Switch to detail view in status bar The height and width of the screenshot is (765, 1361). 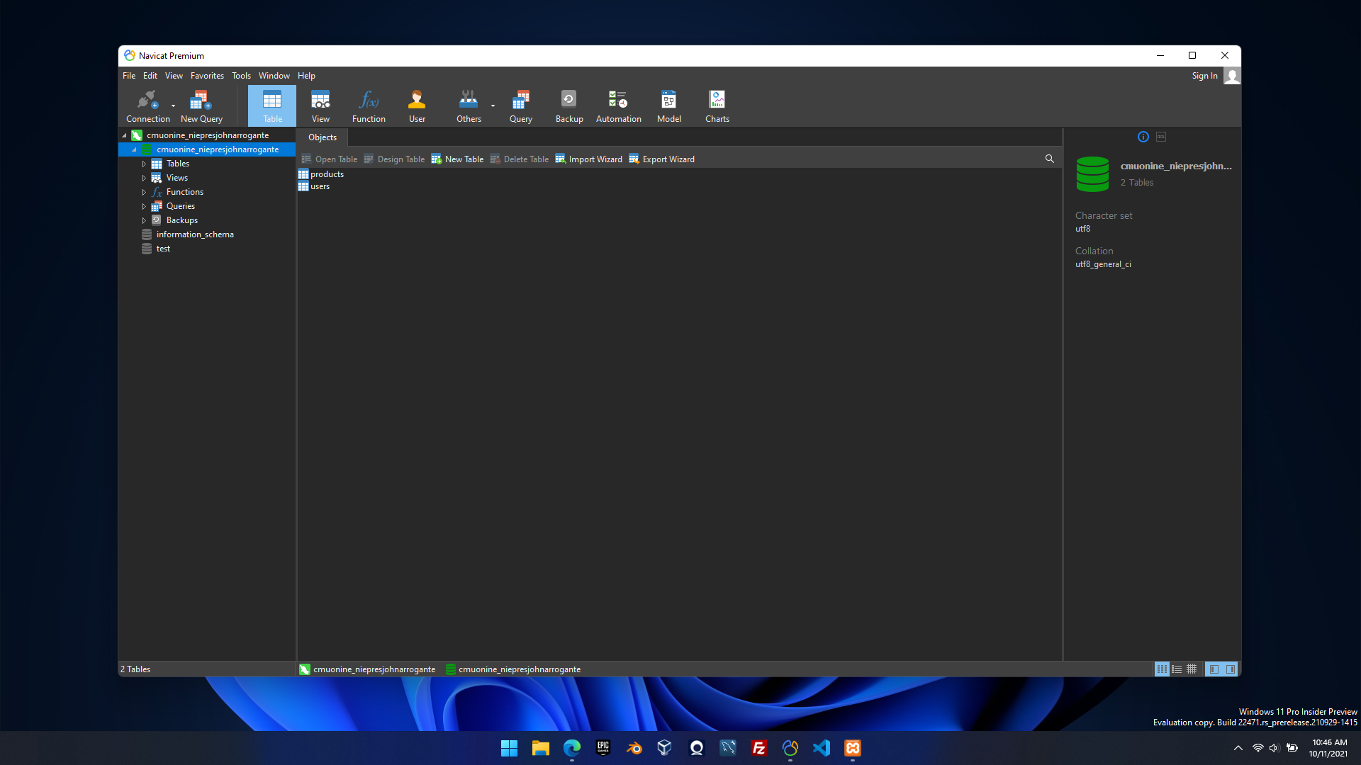(1177, 669)
